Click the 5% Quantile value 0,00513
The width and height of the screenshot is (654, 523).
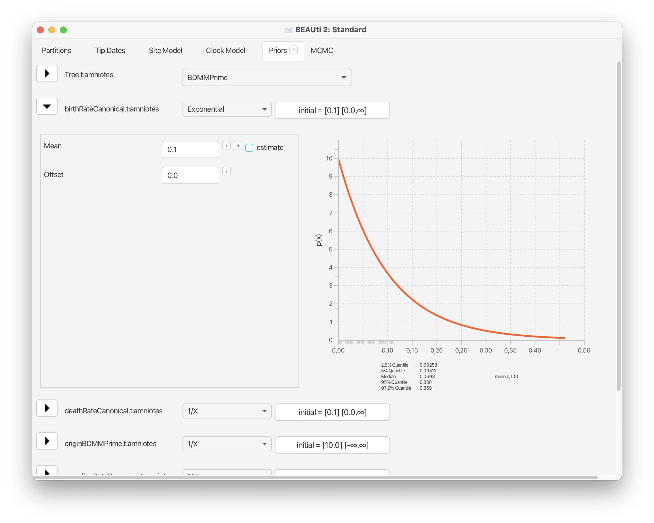(428, 371)
